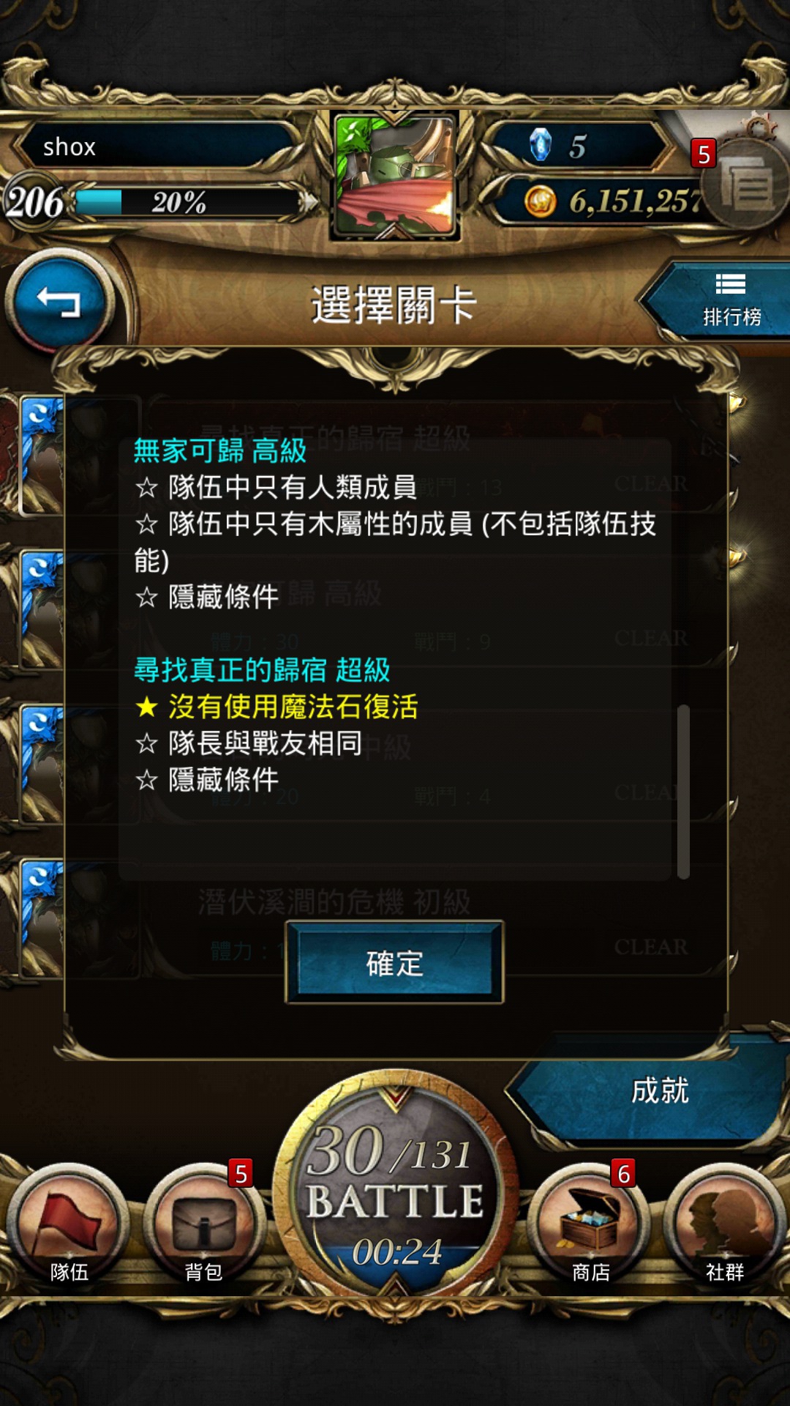This screenshot has height=1406, width=790.
Task: Confirm the dialog with 確定 button
Action: click(394, 962)
